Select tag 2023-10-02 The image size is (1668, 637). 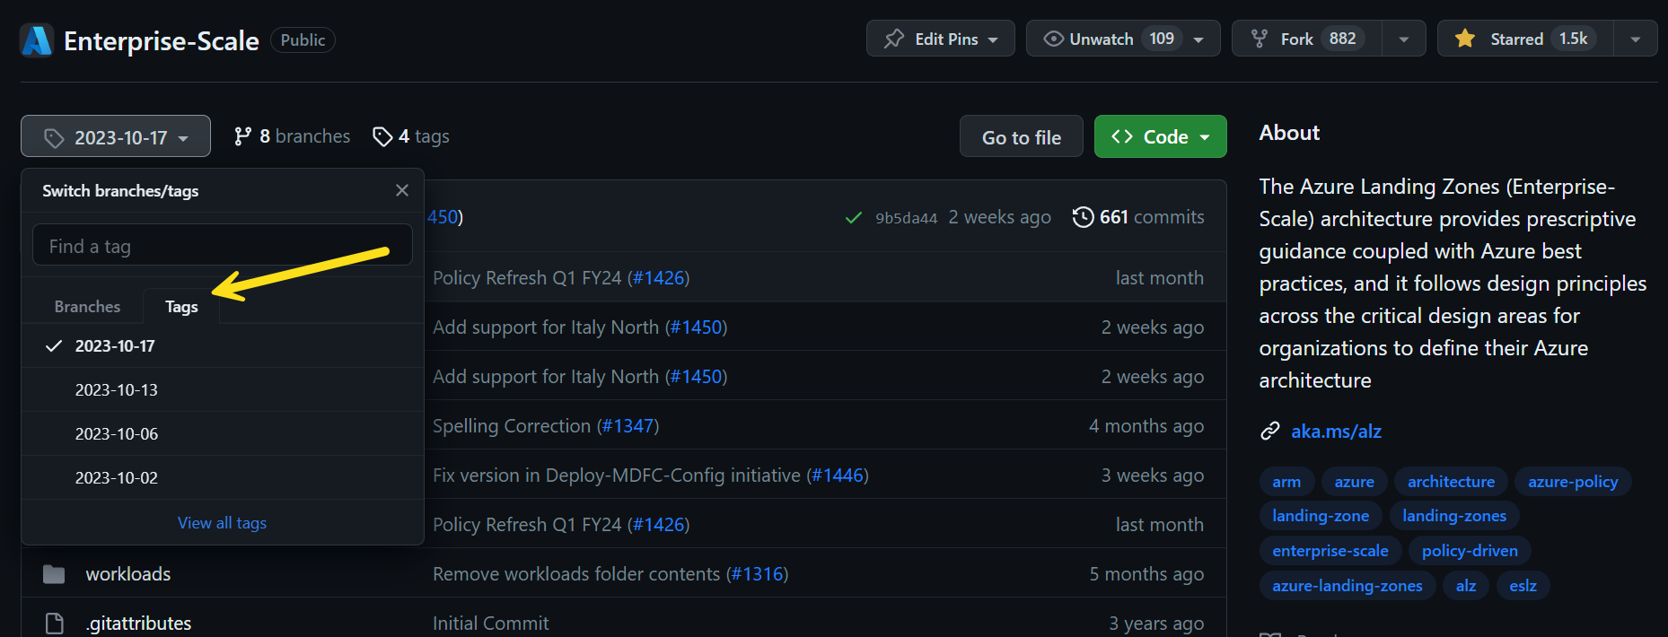click(223, 477)
